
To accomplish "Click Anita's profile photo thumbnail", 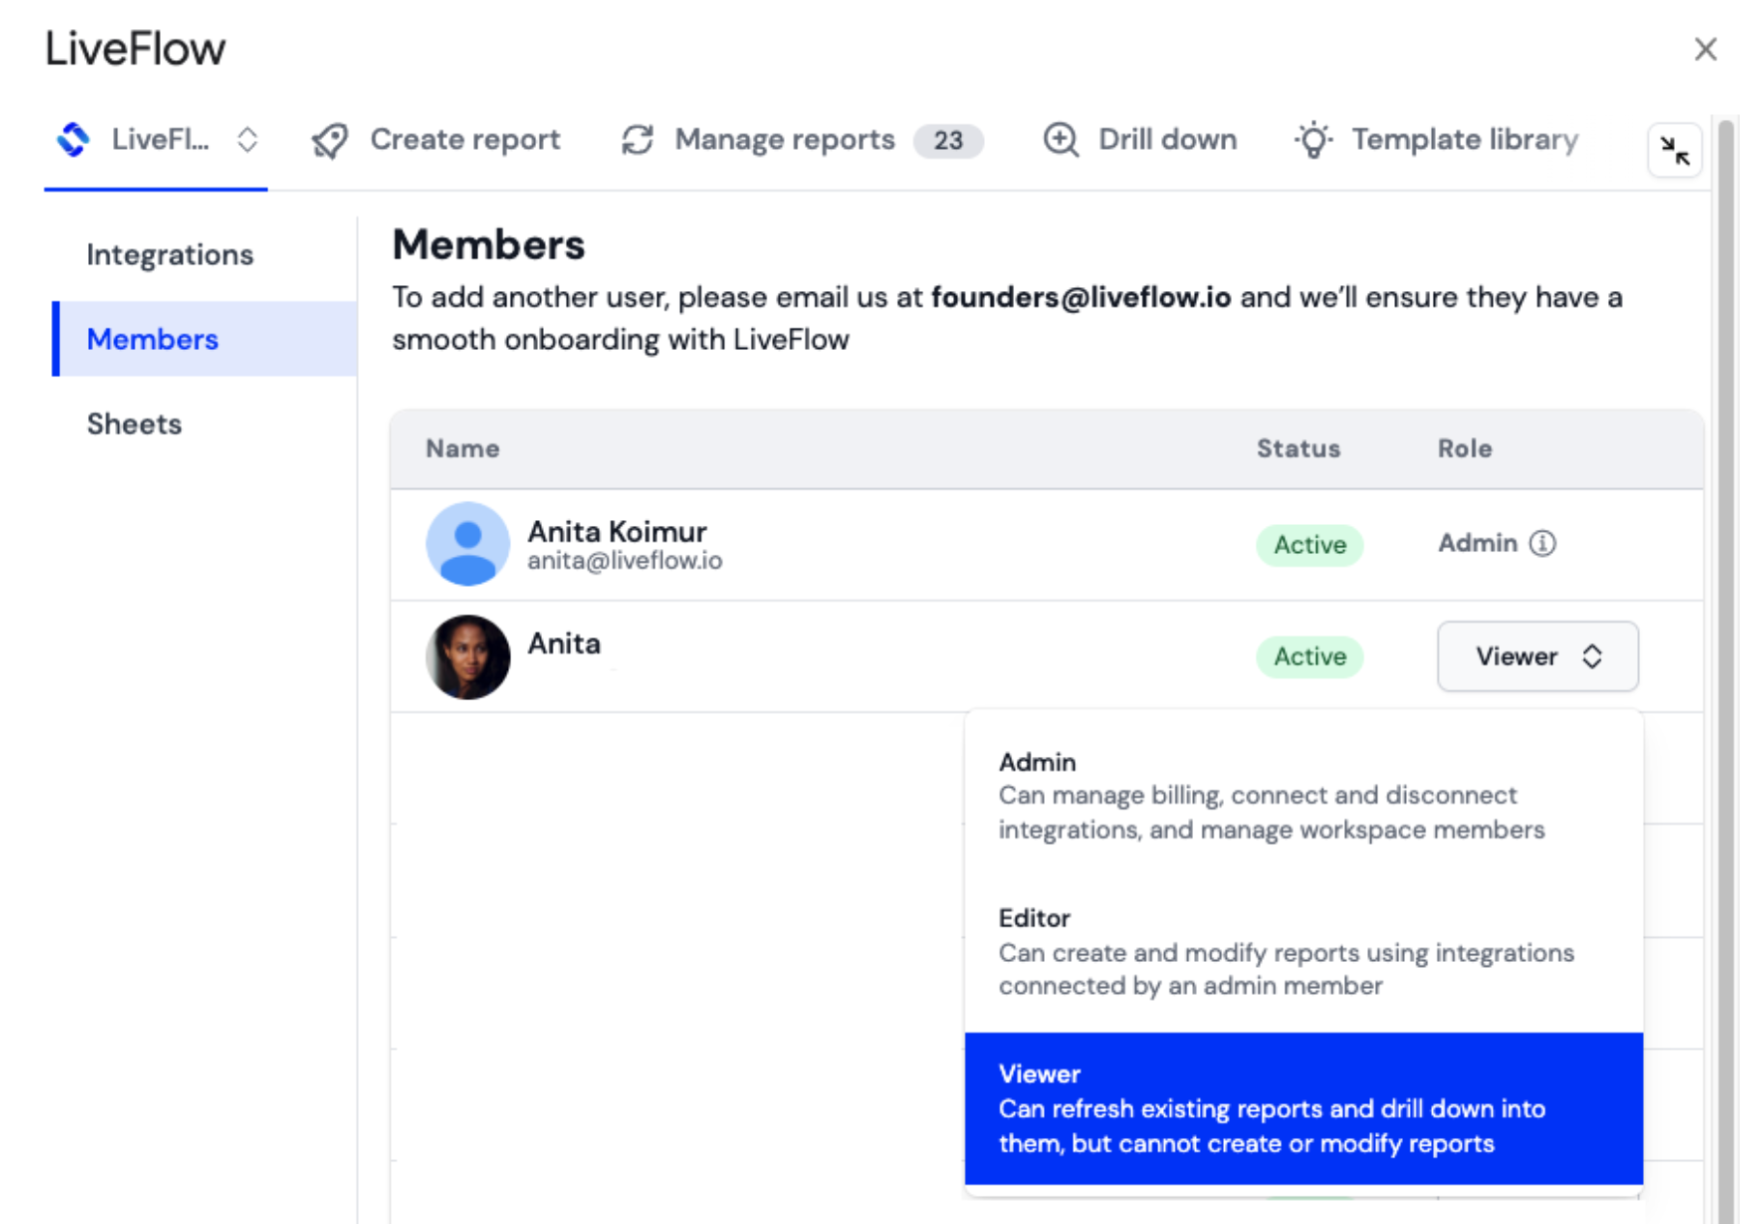I will click(x=467, y=656).
